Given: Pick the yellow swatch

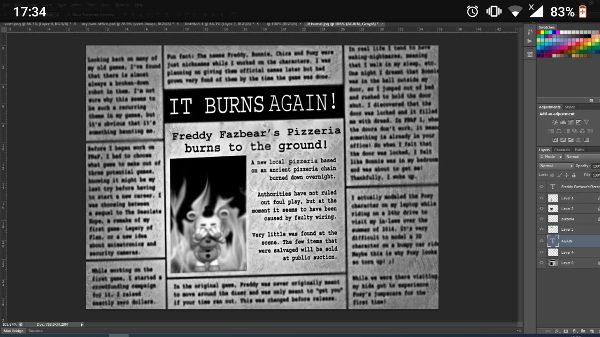Looking at the screenshot, I should (x=542, y=32).
